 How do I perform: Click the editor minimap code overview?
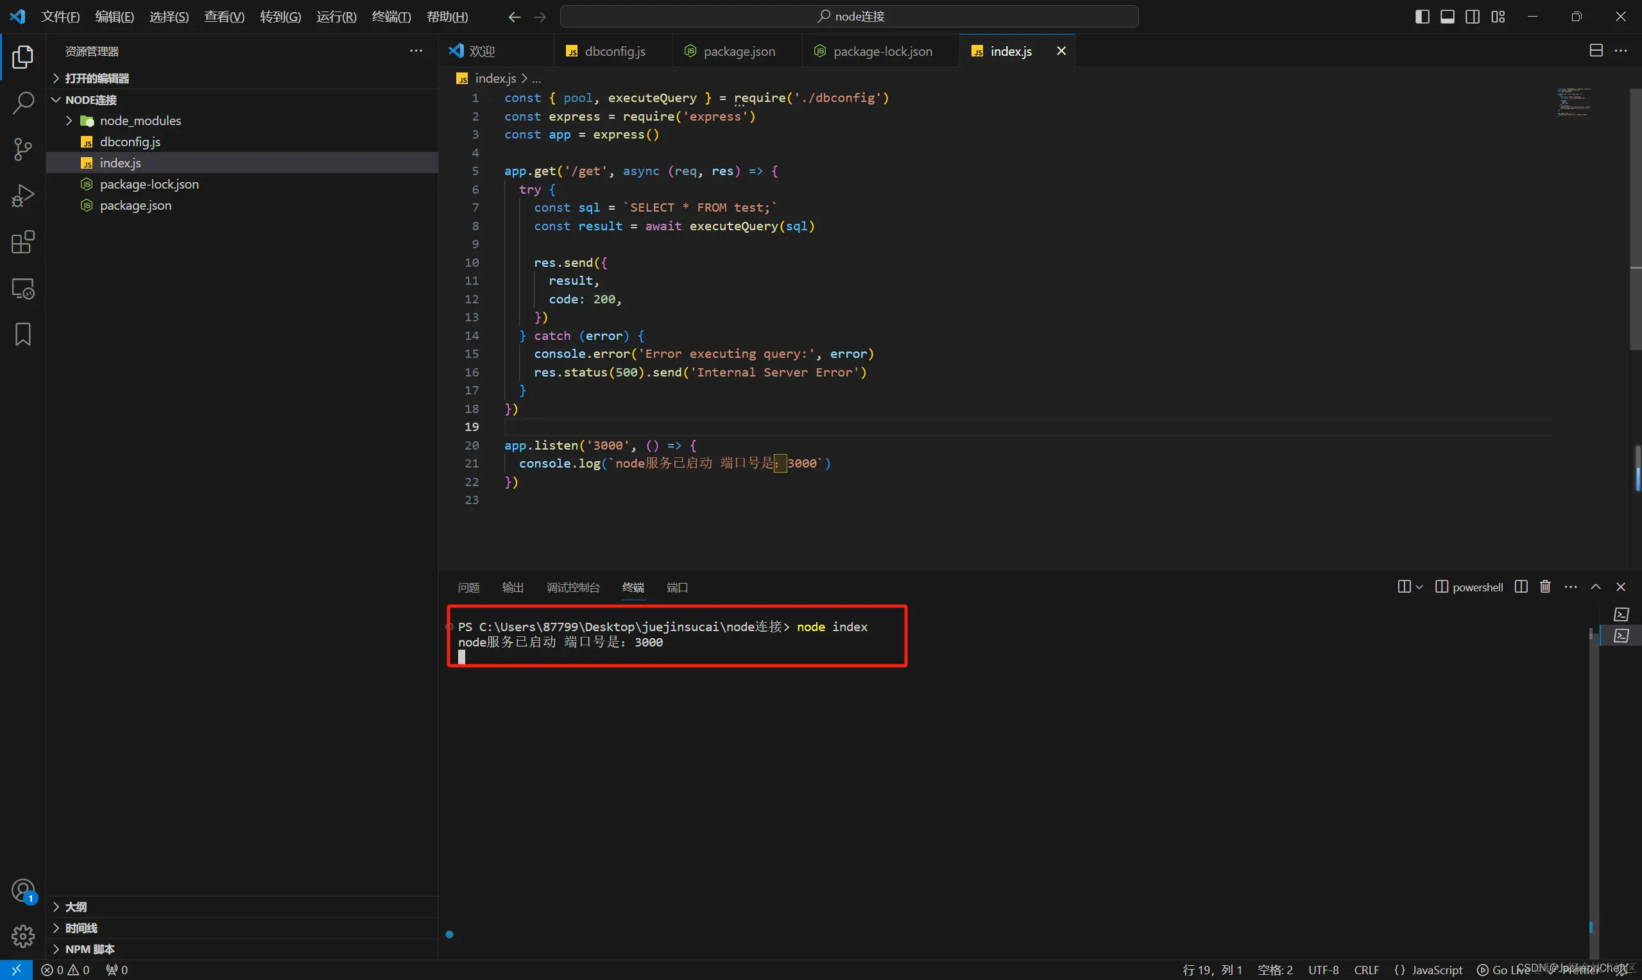(1574, 103)
